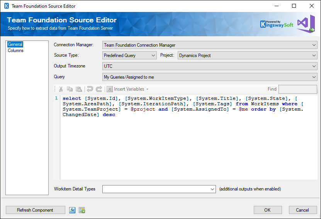Open the Query dropdown 'My Queries/Assigned to me'

(210, 77)
